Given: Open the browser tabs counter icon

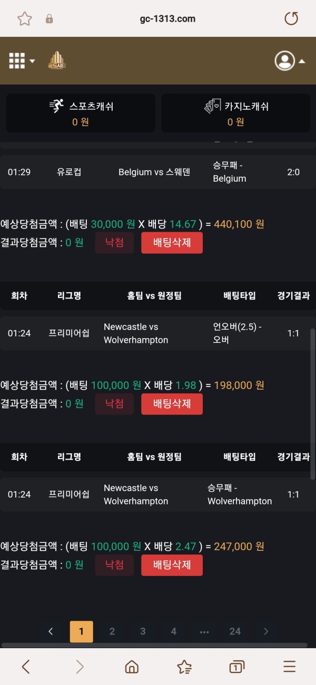Looking at the screenshot, I should coord(237,667).
